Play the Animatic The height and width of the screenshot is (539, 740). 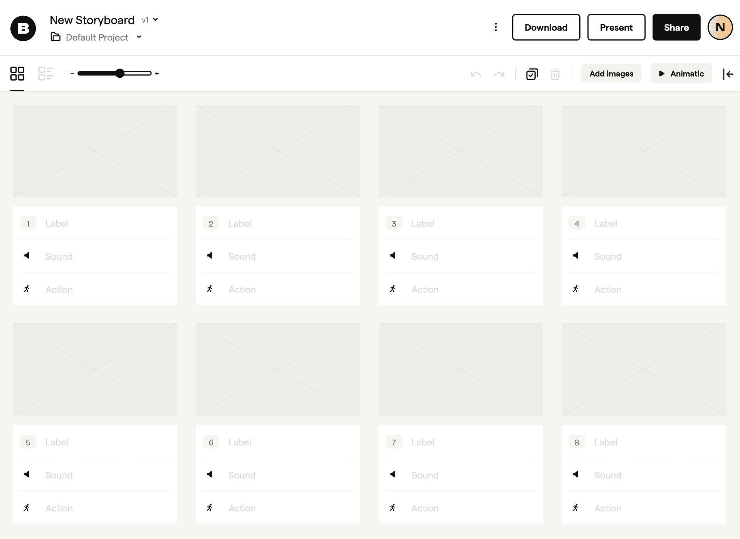[681, 74]
